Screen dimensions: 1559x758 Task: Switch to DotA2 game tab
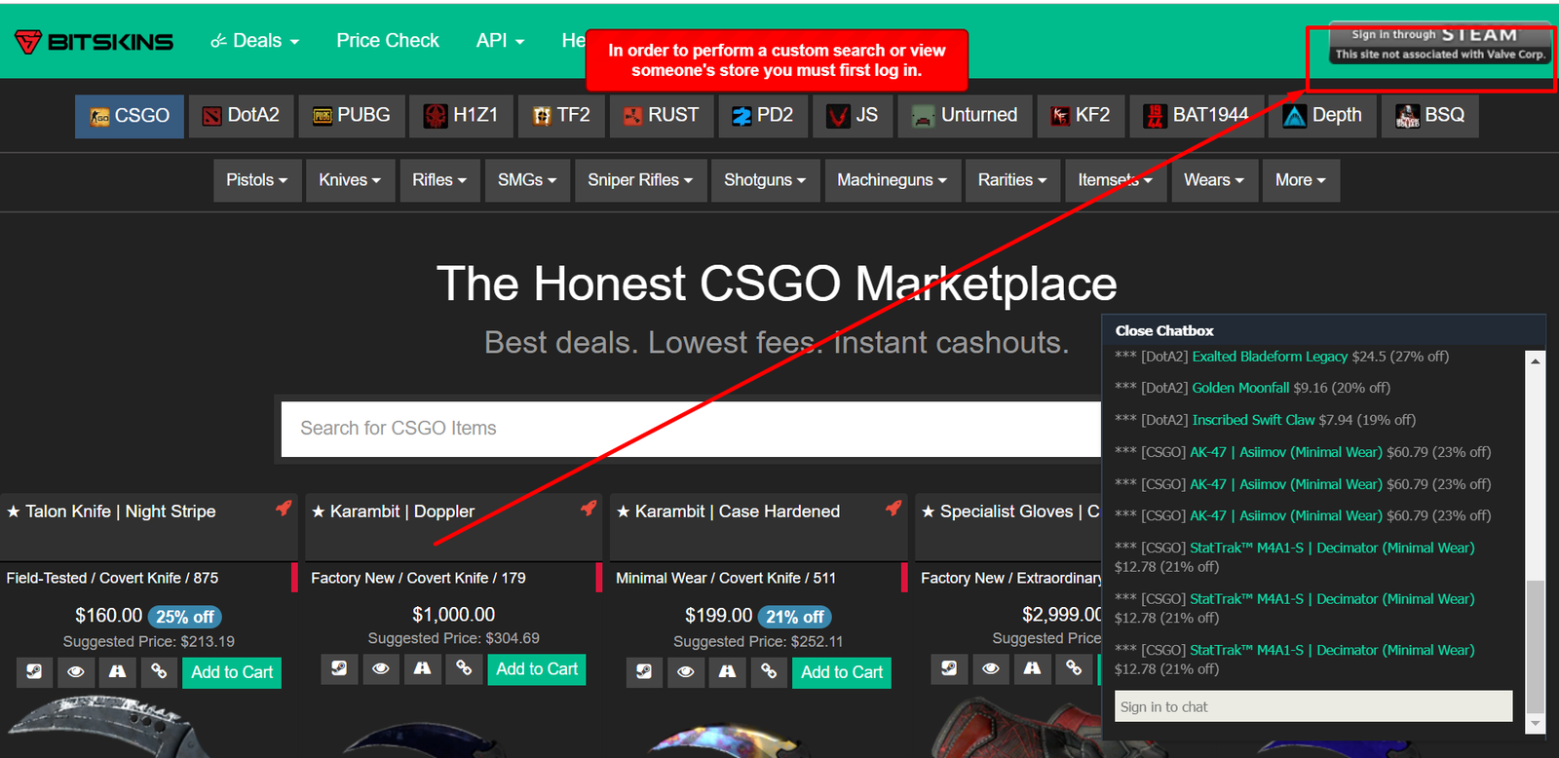pos(241,116)
